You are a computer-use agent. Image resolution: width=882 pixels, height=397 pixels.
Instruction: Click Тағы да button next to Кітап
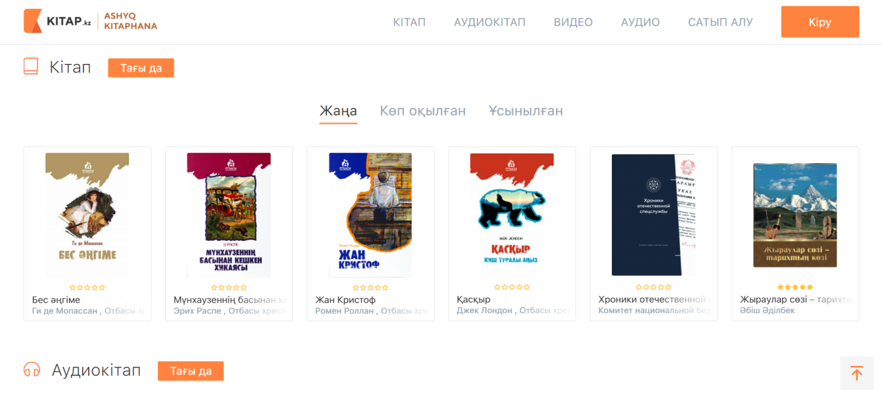point(141,67)
